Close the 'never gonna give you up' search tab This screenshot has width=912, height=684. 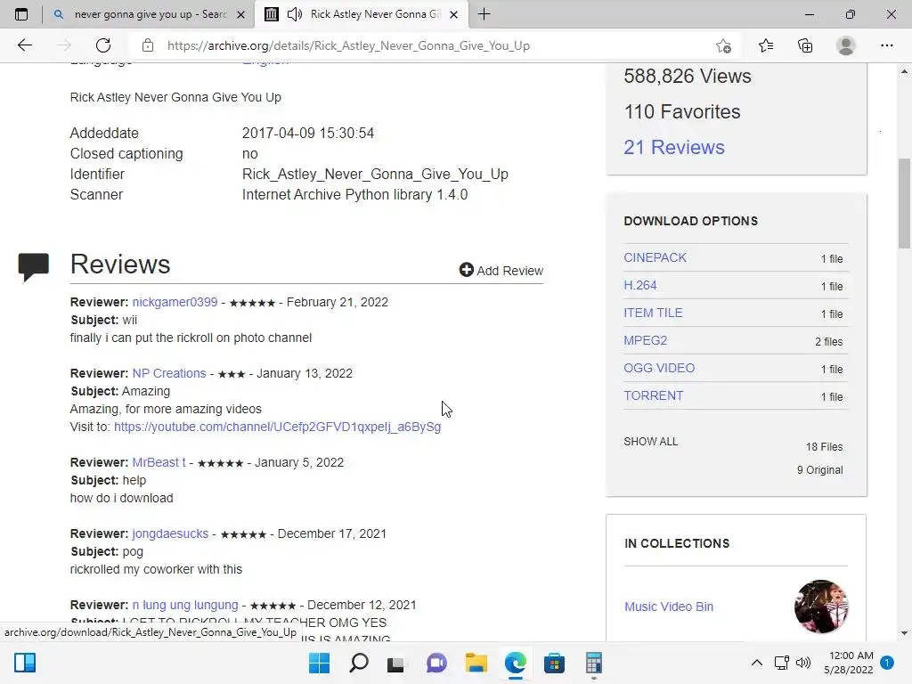[240, 14]
